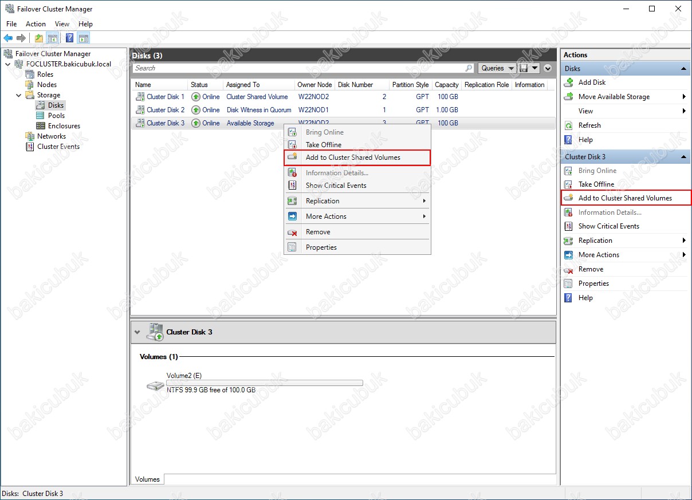The image size is (692, 500).
Task: Collapse the Storage tree node
Action: [x=18, y=95]
